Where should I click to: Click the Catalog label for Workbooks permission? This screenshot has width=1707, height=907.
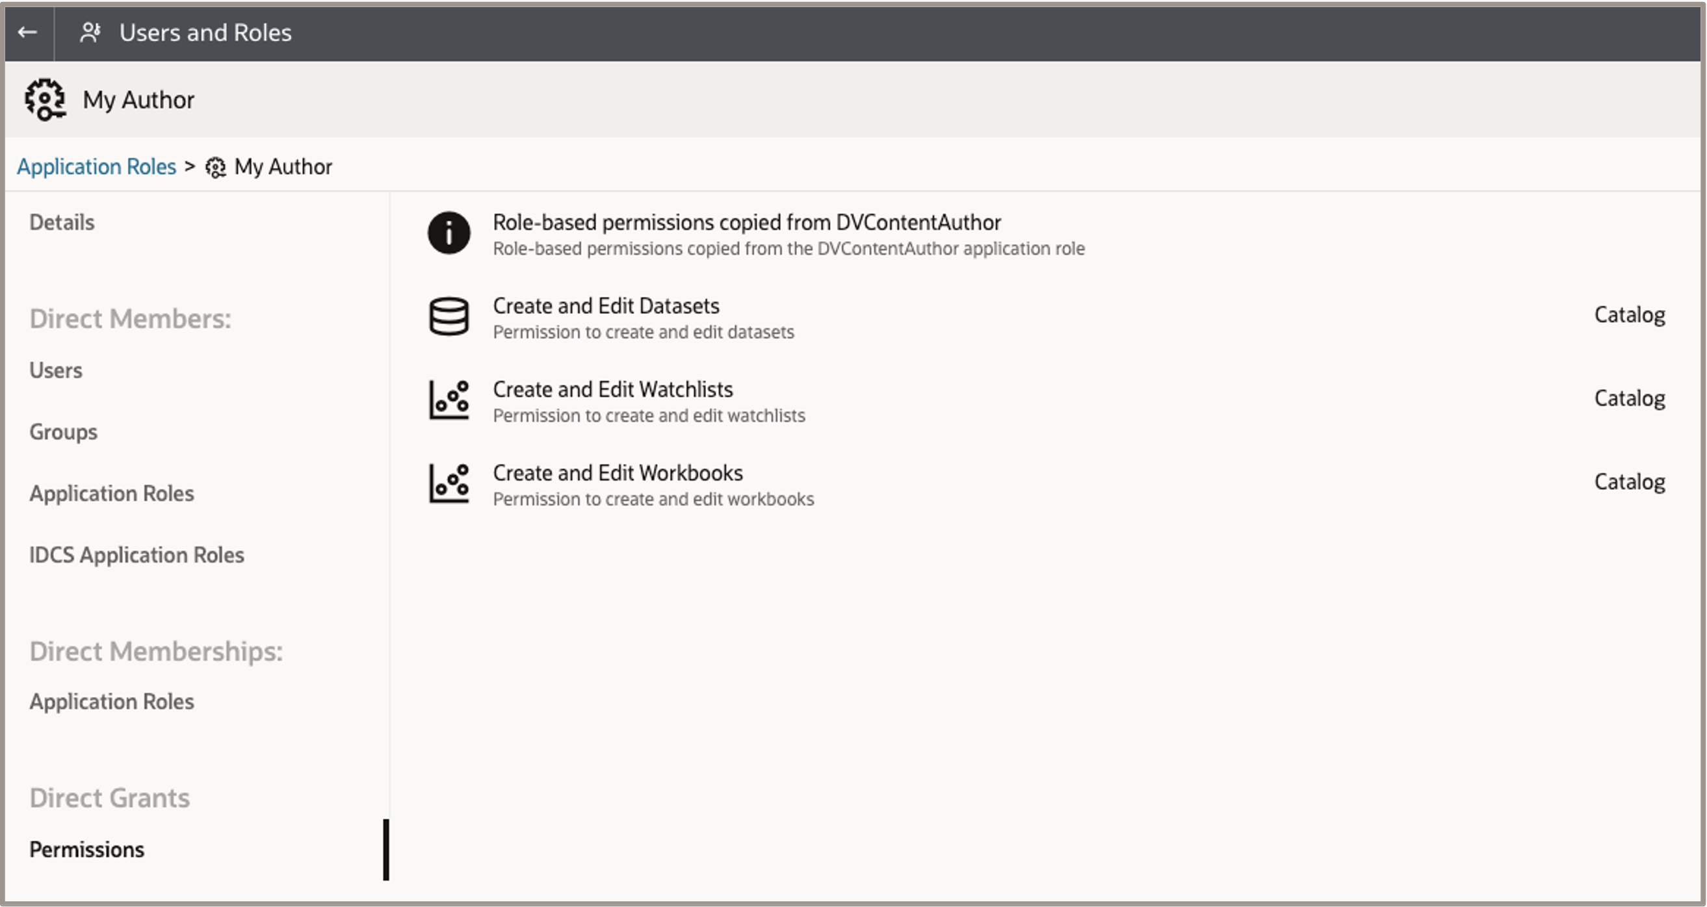click(1629, 482)
